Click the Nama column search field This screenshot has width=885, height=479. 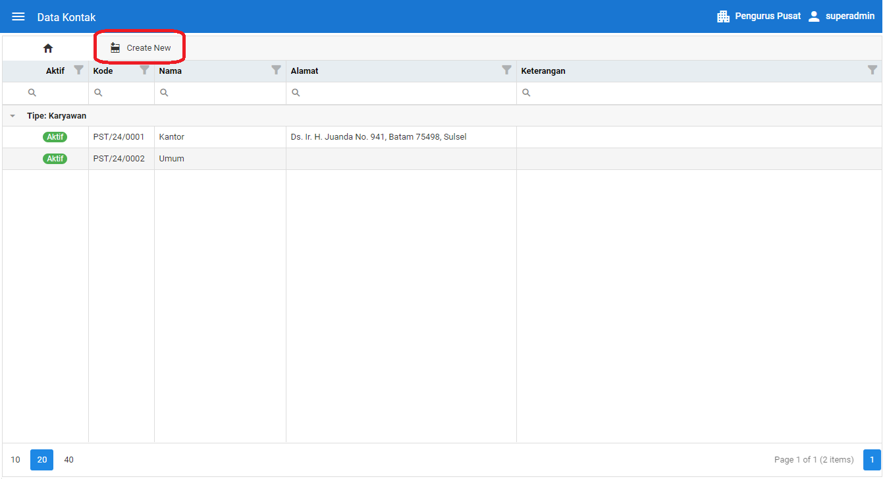click(x=224, y=93)
